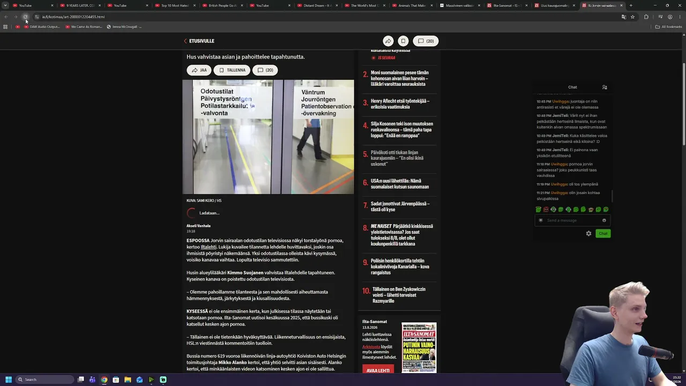686x386 pixels.
Task: Switch to the 'Distant Dream' tab
Action: pyautogui.click(x=316, y=5)
